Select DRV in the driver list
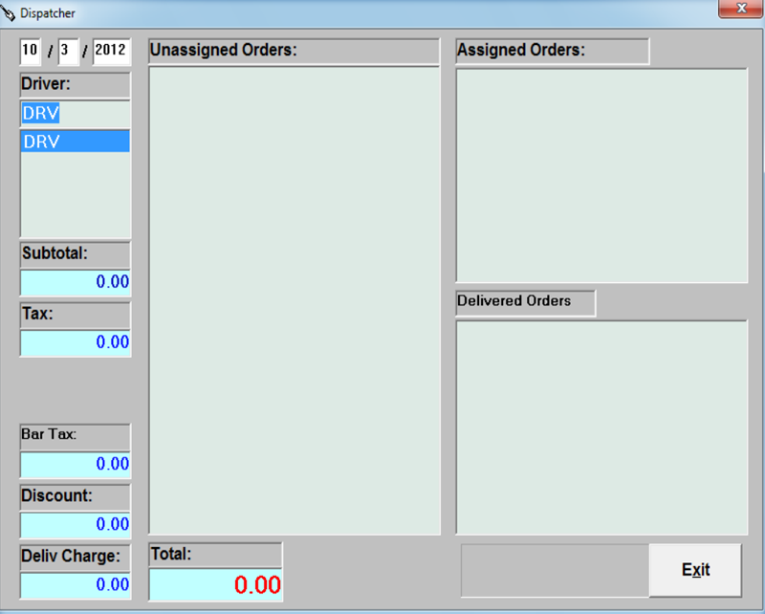Viewport: 765px width, 614px height. [76, 142]
